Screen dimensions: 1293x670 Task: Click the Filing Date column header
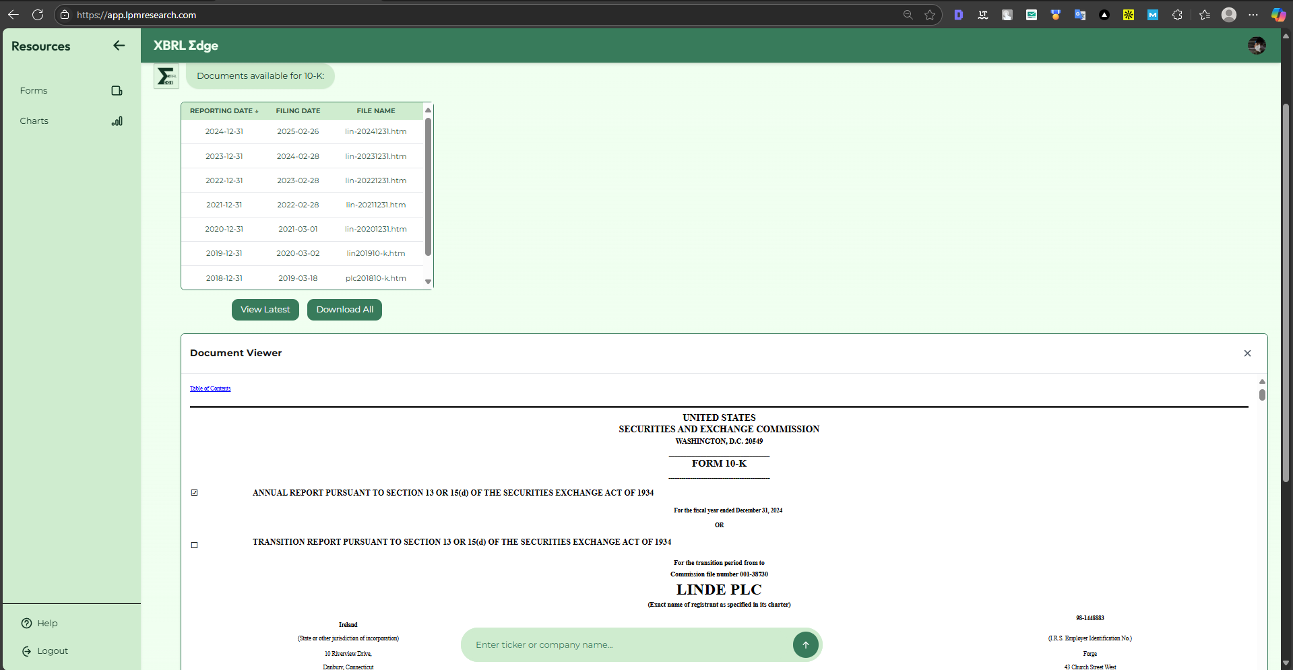click(x=298, y=111)
